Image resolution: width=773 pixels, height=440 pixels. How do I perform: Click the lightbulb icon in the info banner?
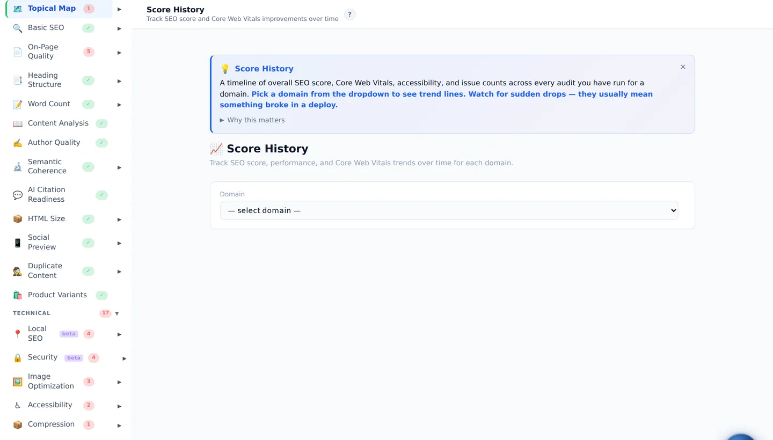(225, 69)
